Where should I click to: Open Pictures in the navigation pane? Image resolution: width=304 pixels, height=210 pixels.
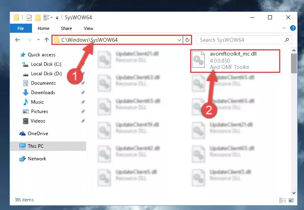pyautogui.click(x=40, y=112)
